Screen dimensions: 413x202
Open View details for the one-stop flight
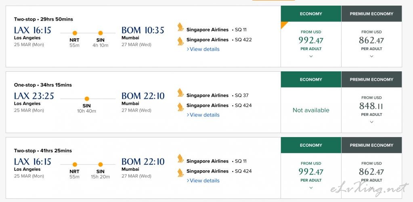point(203,115)
